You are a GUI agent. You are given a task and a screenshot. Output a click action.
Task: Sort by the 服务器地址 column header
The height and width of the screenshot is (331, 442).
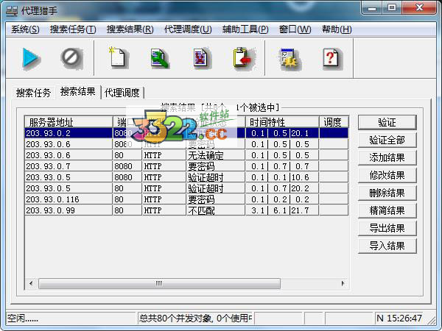pos(69,122)
